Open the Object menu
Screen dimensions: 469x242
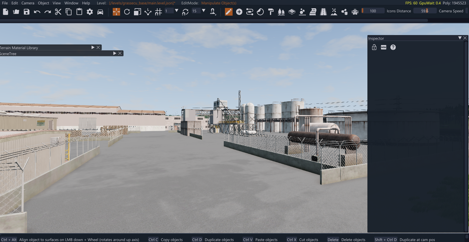pyautogui.click(x=44, y=3)
